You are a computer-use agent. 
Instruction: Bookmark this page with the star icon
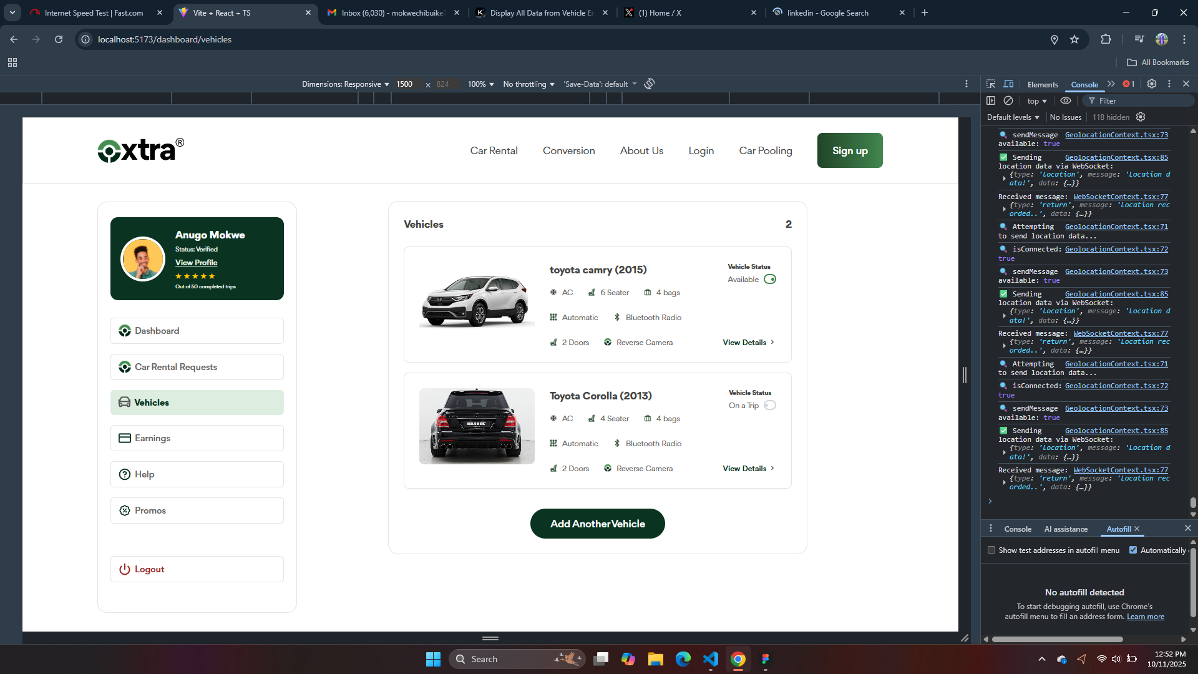(1074, 39)
